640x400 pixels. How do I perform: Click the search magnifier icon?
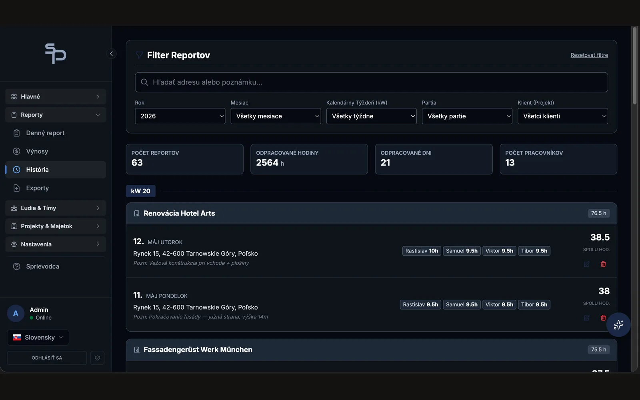click(144, 82)
